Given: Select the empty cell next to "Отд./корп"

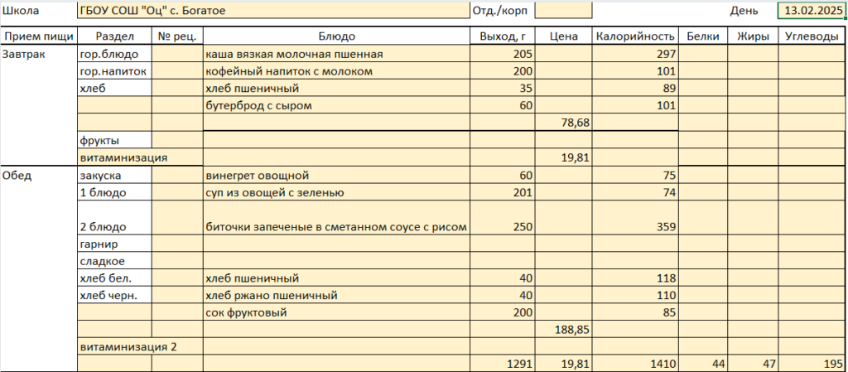Looking at the screenshot, I should (563, 10).
